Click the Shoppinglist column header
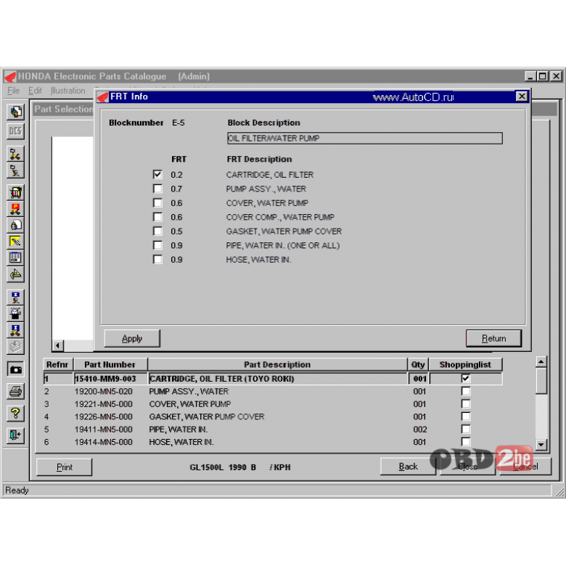The height and width of the screenshot is (566, 566). (x=465, y=364)
